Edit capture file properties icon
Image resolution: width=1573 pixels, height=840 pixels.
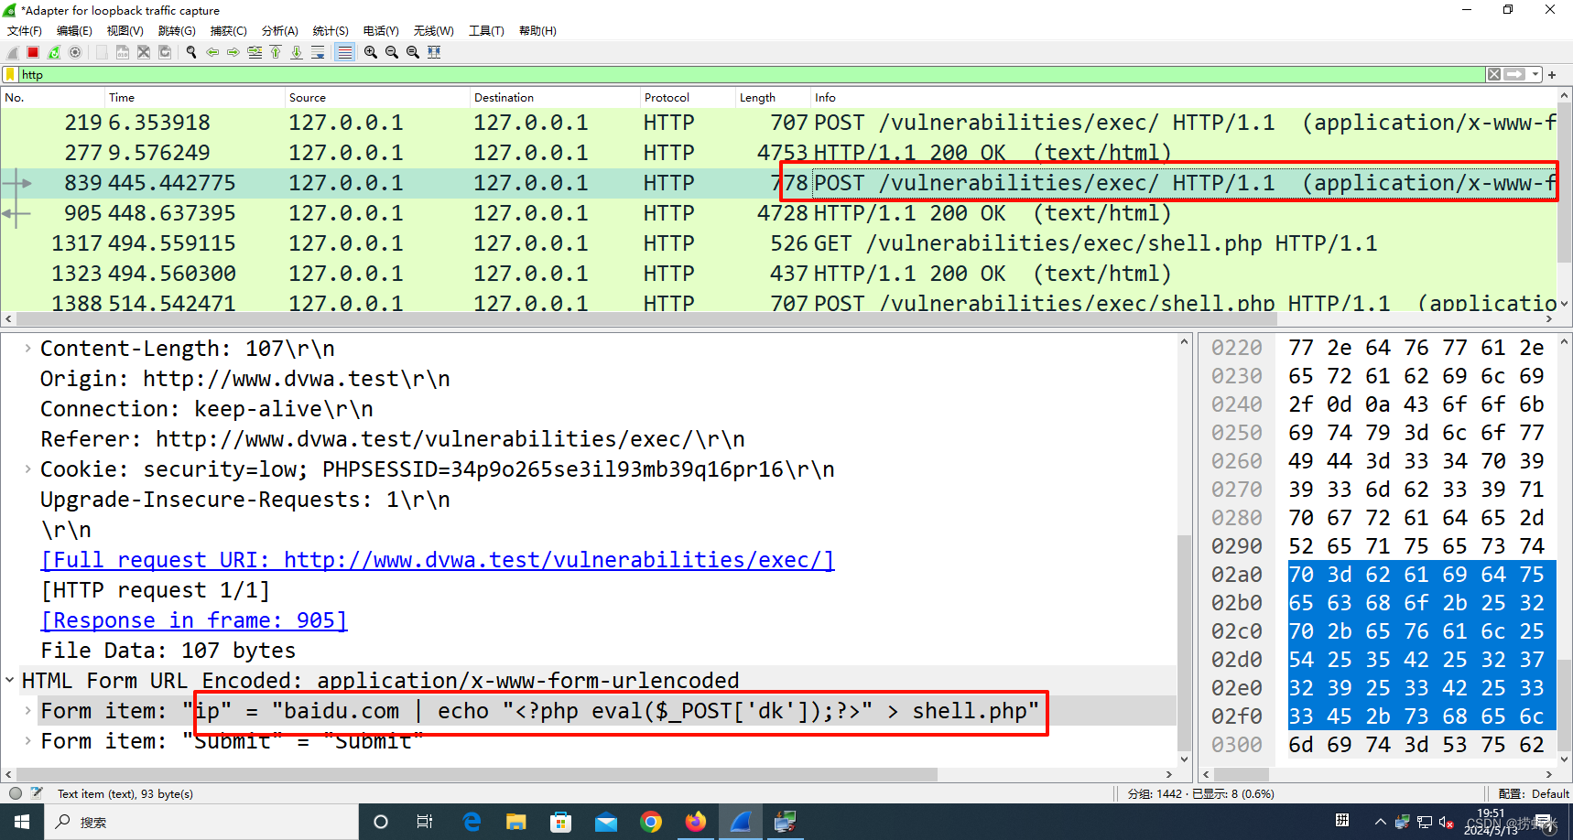37,793
